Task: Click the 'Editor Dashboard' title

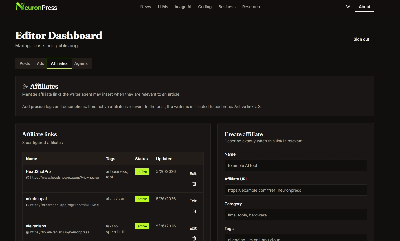Action: pos(59,36)
